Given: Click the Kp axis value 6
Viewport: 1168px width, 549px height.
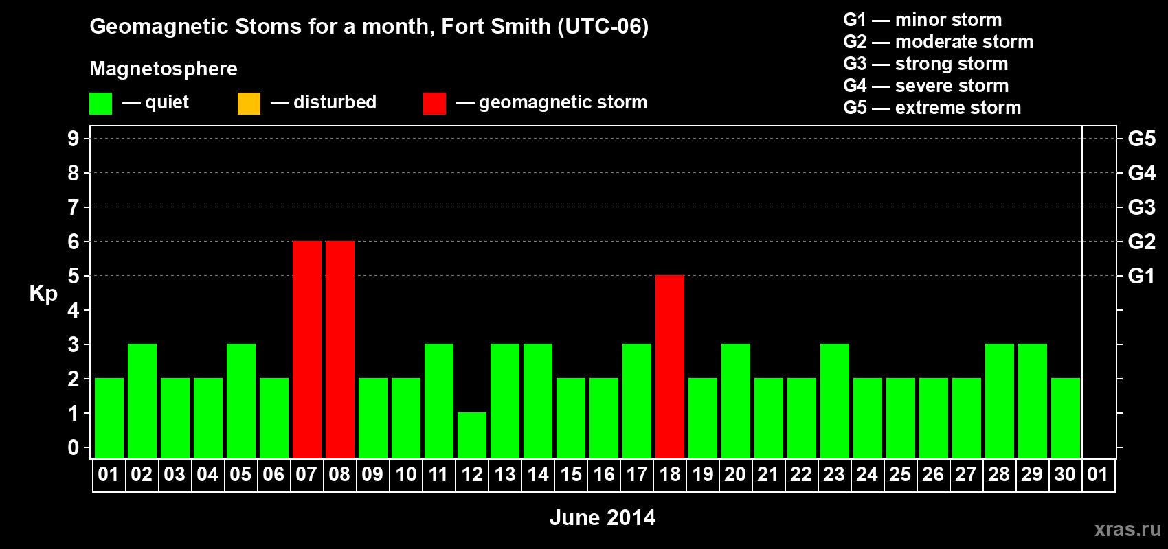Looking at the screenshot, I should 74,242.
